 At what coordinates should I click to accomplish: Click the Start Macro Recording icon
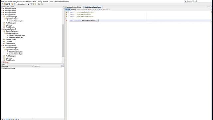pyautogui.click(x=103, y=10)
